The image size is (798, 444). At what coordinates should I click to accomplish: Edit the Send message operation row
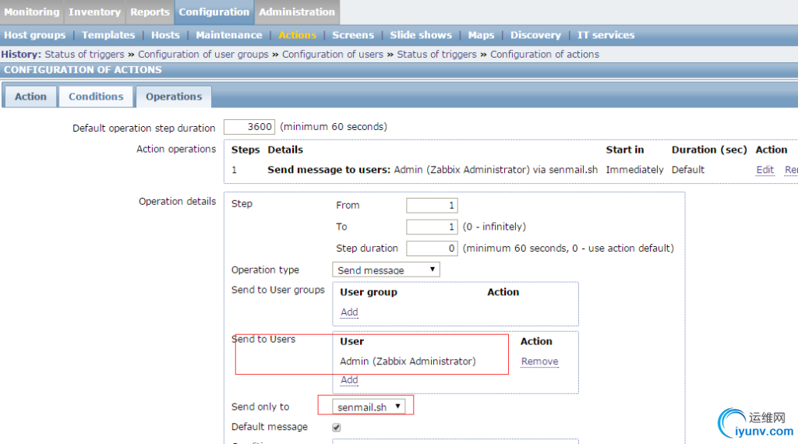[765, 170]
